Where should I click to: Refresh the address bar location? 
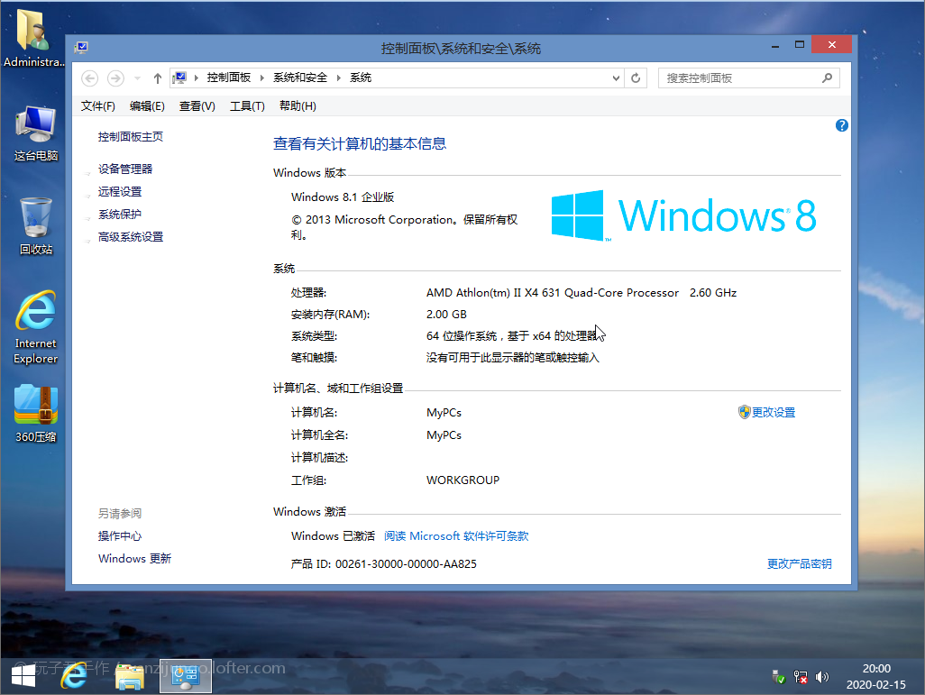click(637, 78)
